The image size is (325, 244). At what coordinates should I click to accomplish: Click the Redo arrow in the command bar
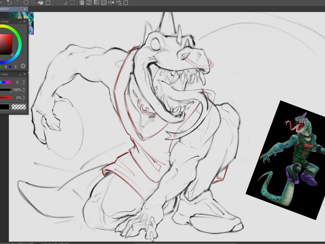17,3
